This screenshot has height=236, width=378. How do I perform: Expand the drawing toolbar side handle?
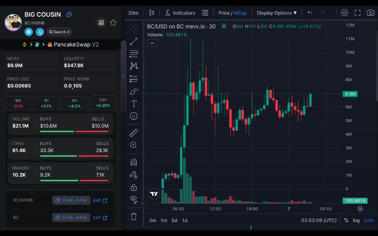click(x=142, y=203)
